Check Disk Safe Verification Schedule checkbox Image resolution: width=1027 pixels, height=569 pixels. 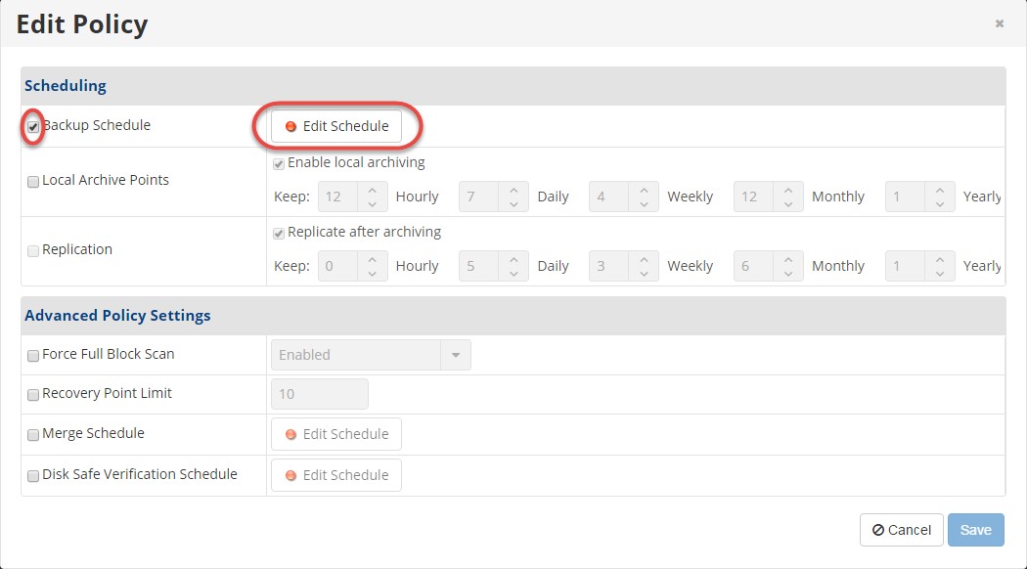(32, 476)
